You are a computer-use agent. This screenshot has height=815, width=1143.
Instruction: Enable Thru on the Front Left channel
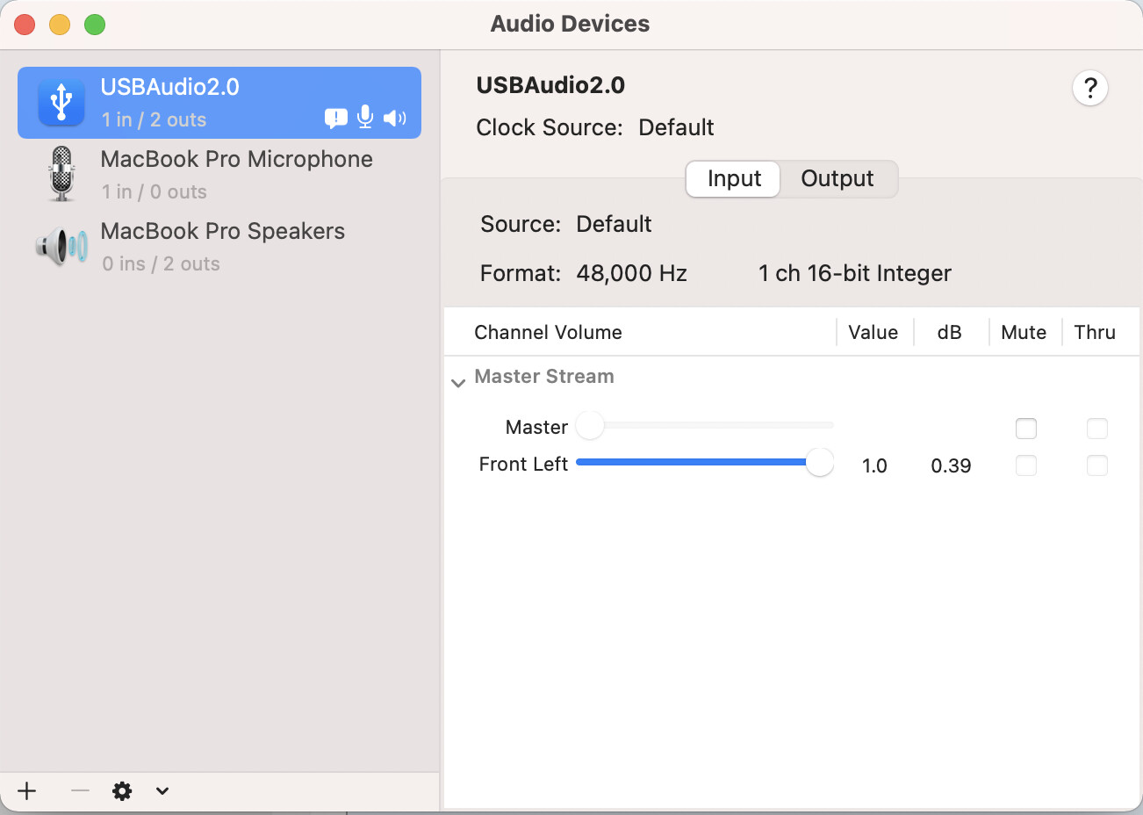(x=1097, y=465)
